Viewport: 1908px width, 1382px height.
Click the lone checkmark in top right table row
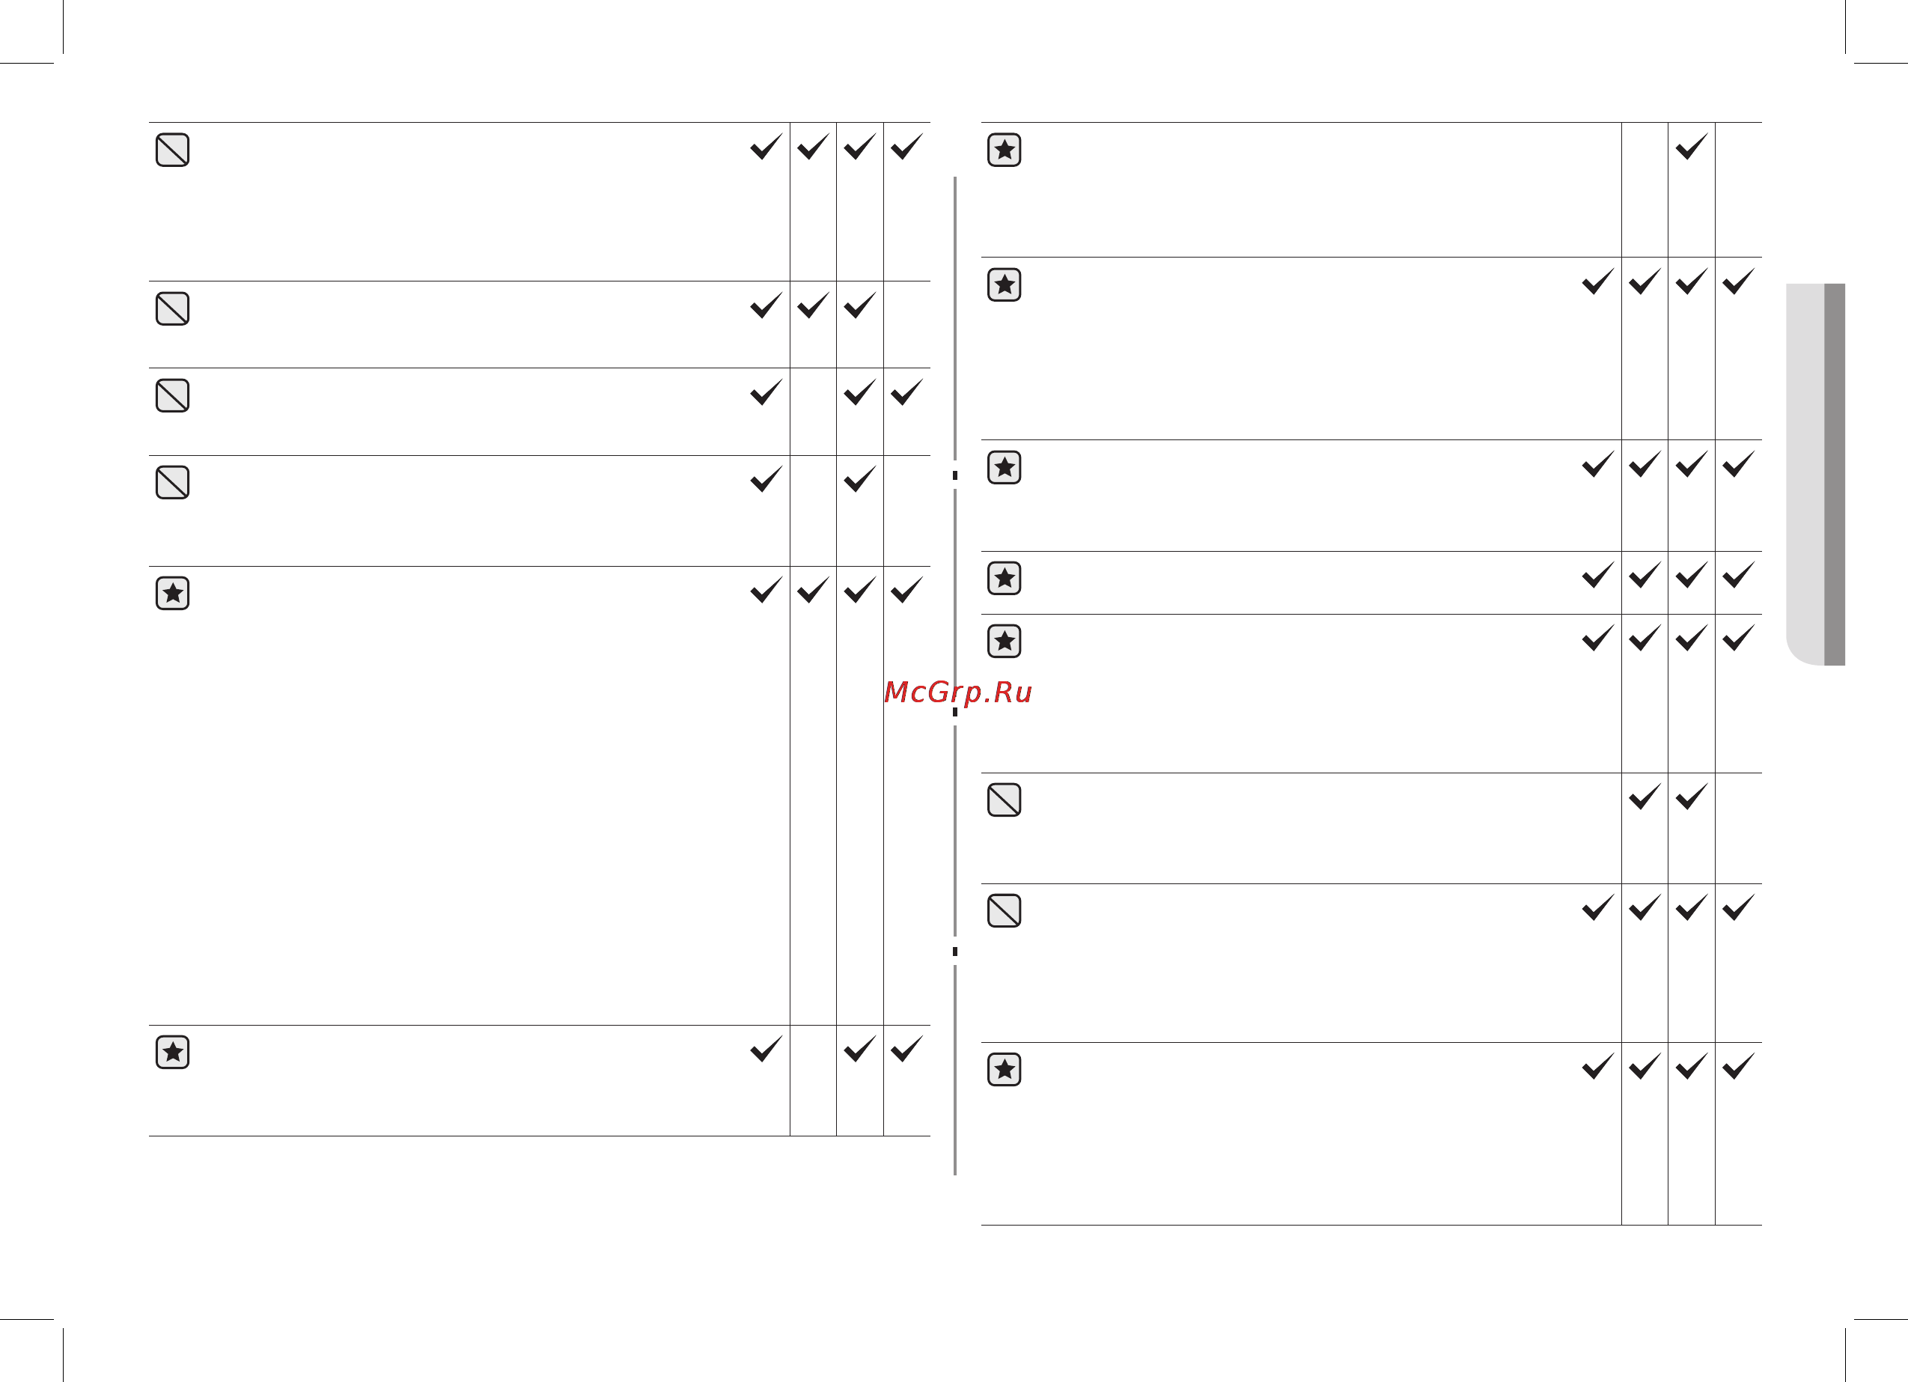click(1691, 147)
